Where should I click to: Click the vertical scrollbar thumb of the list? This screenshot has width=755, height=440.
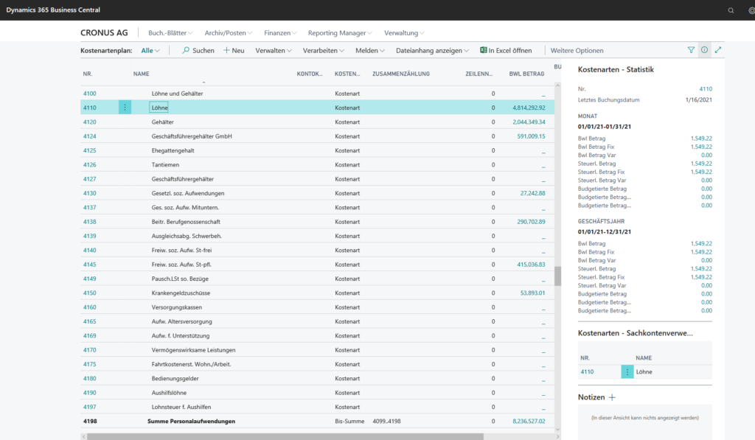(557, 276)
